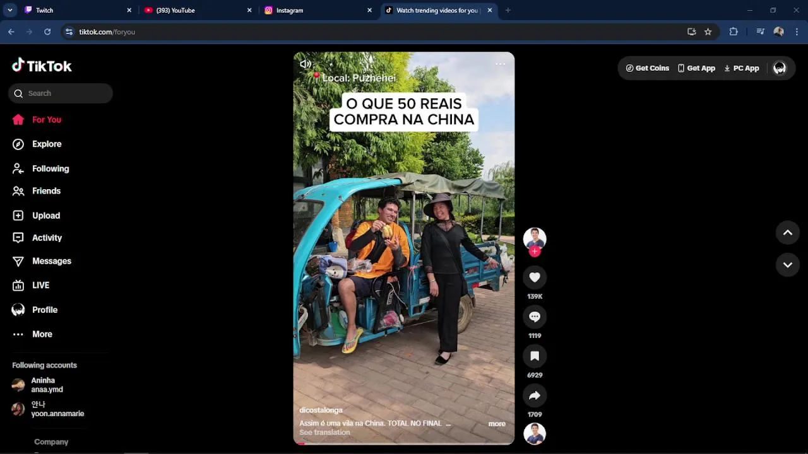The height and width of the screenshot is (454, 808).
Task: Open the browser Extensions puzzle icon
Action: pyautogui.click(x=734, y=32)
